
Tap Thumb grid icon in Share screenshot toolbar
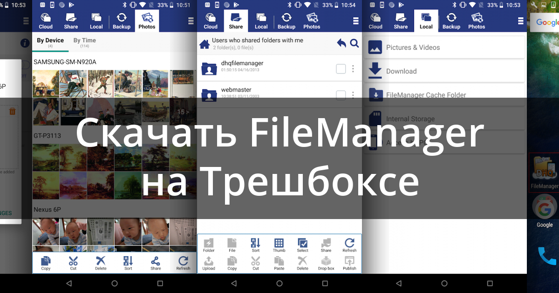tap(279, 245)
